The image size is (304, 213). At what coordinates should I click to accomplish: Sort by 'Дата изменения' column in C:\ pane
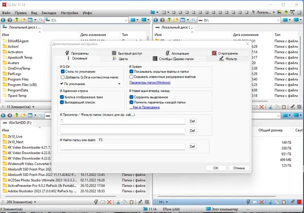[93, 35]
